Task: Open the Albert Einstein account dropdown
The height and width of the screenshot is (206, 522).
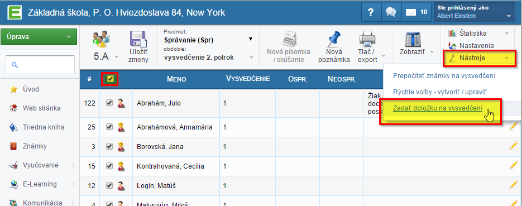Action: point(475,12)
